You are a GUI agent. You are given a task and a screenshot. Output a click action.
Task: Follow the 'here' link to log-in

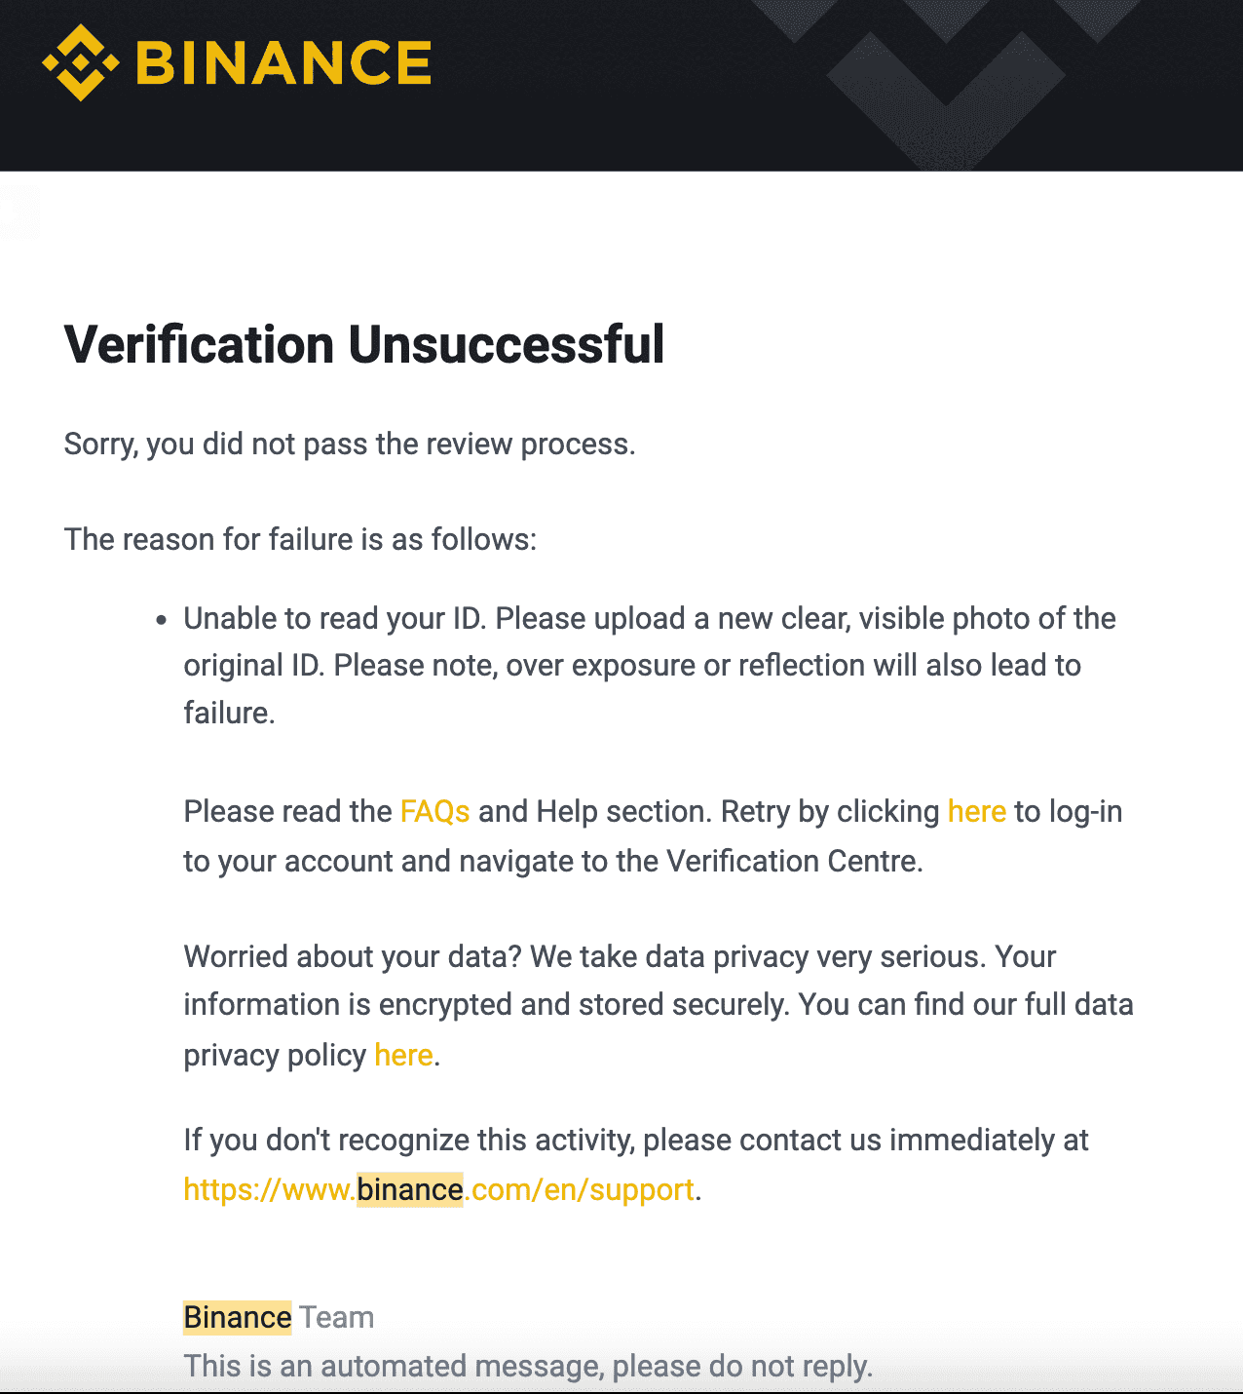(976, 811)
